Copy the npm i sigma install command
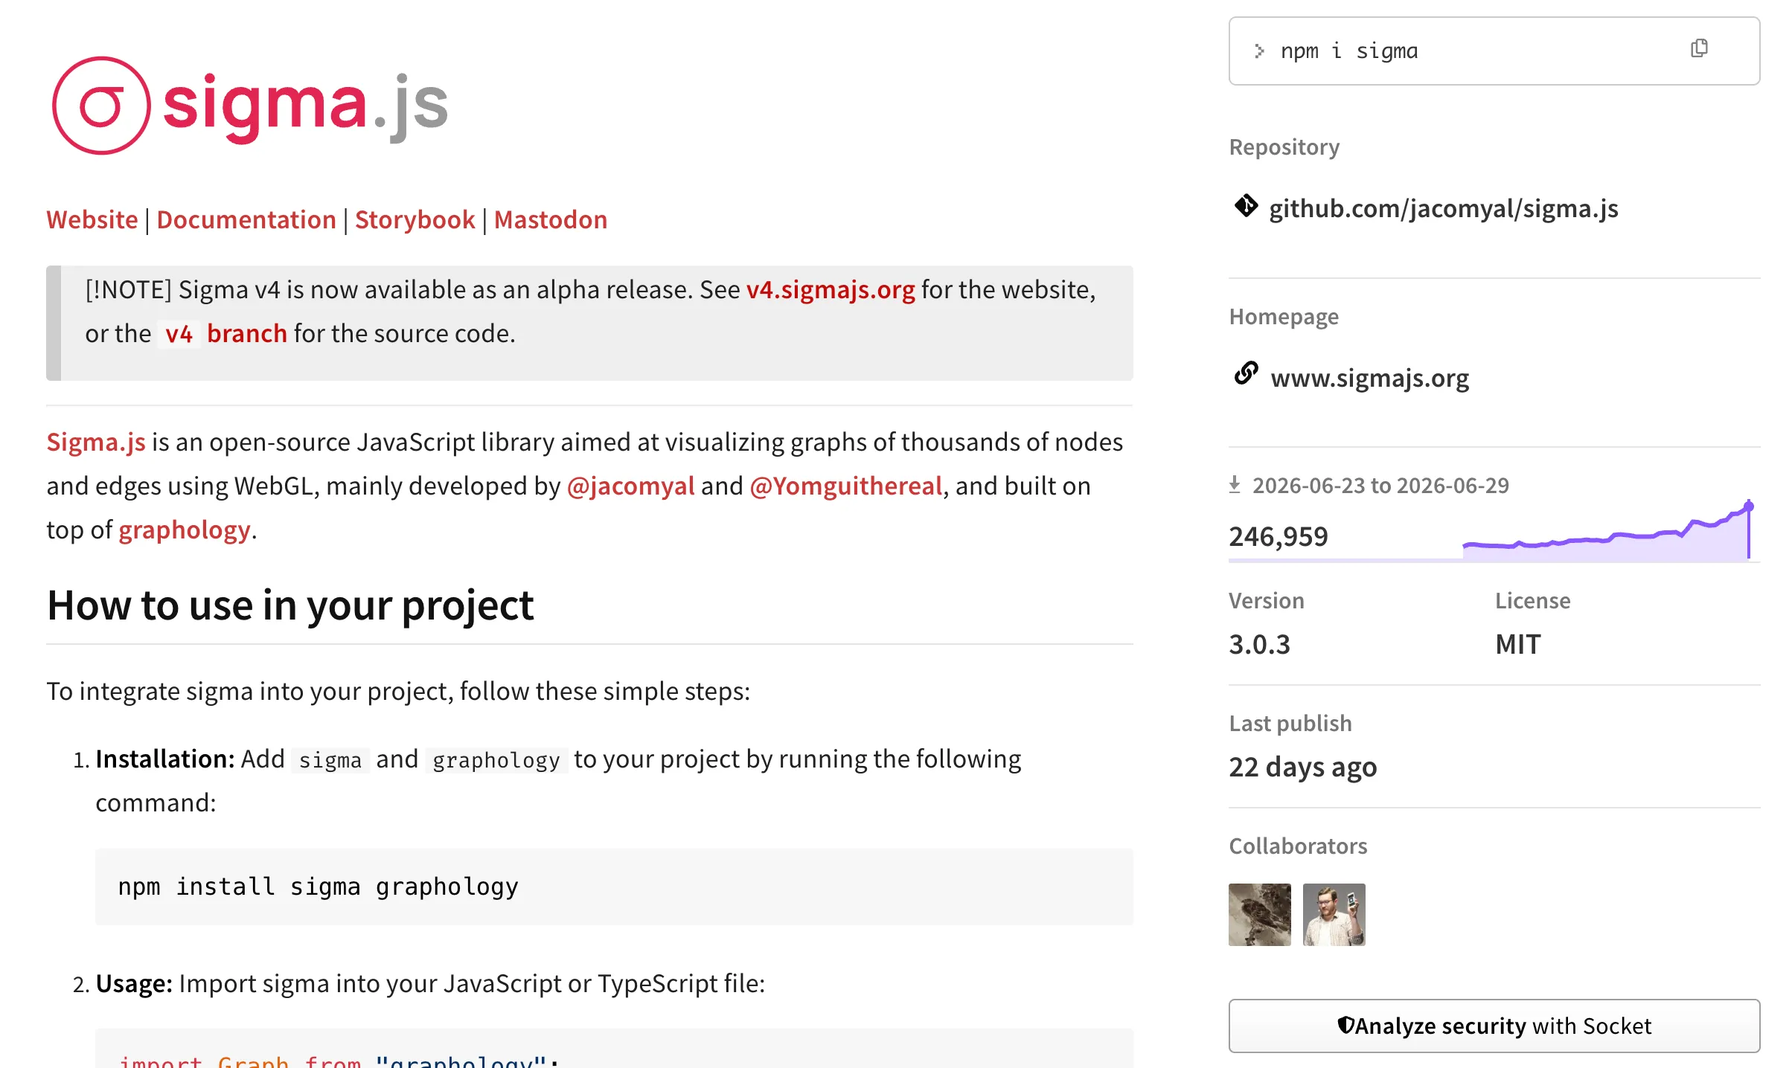The height and width of the screenshot is (1068, 1792). point(1699,49)
